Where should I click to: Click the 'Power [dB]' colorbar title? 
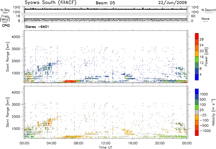coord(206,57)
